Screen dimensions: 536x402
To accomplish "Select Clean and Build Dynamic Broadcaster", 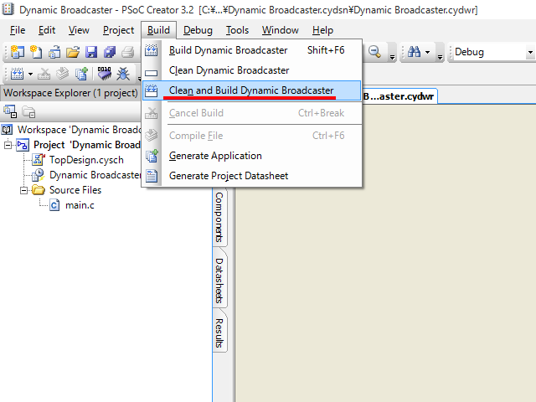I will point(251,90).
